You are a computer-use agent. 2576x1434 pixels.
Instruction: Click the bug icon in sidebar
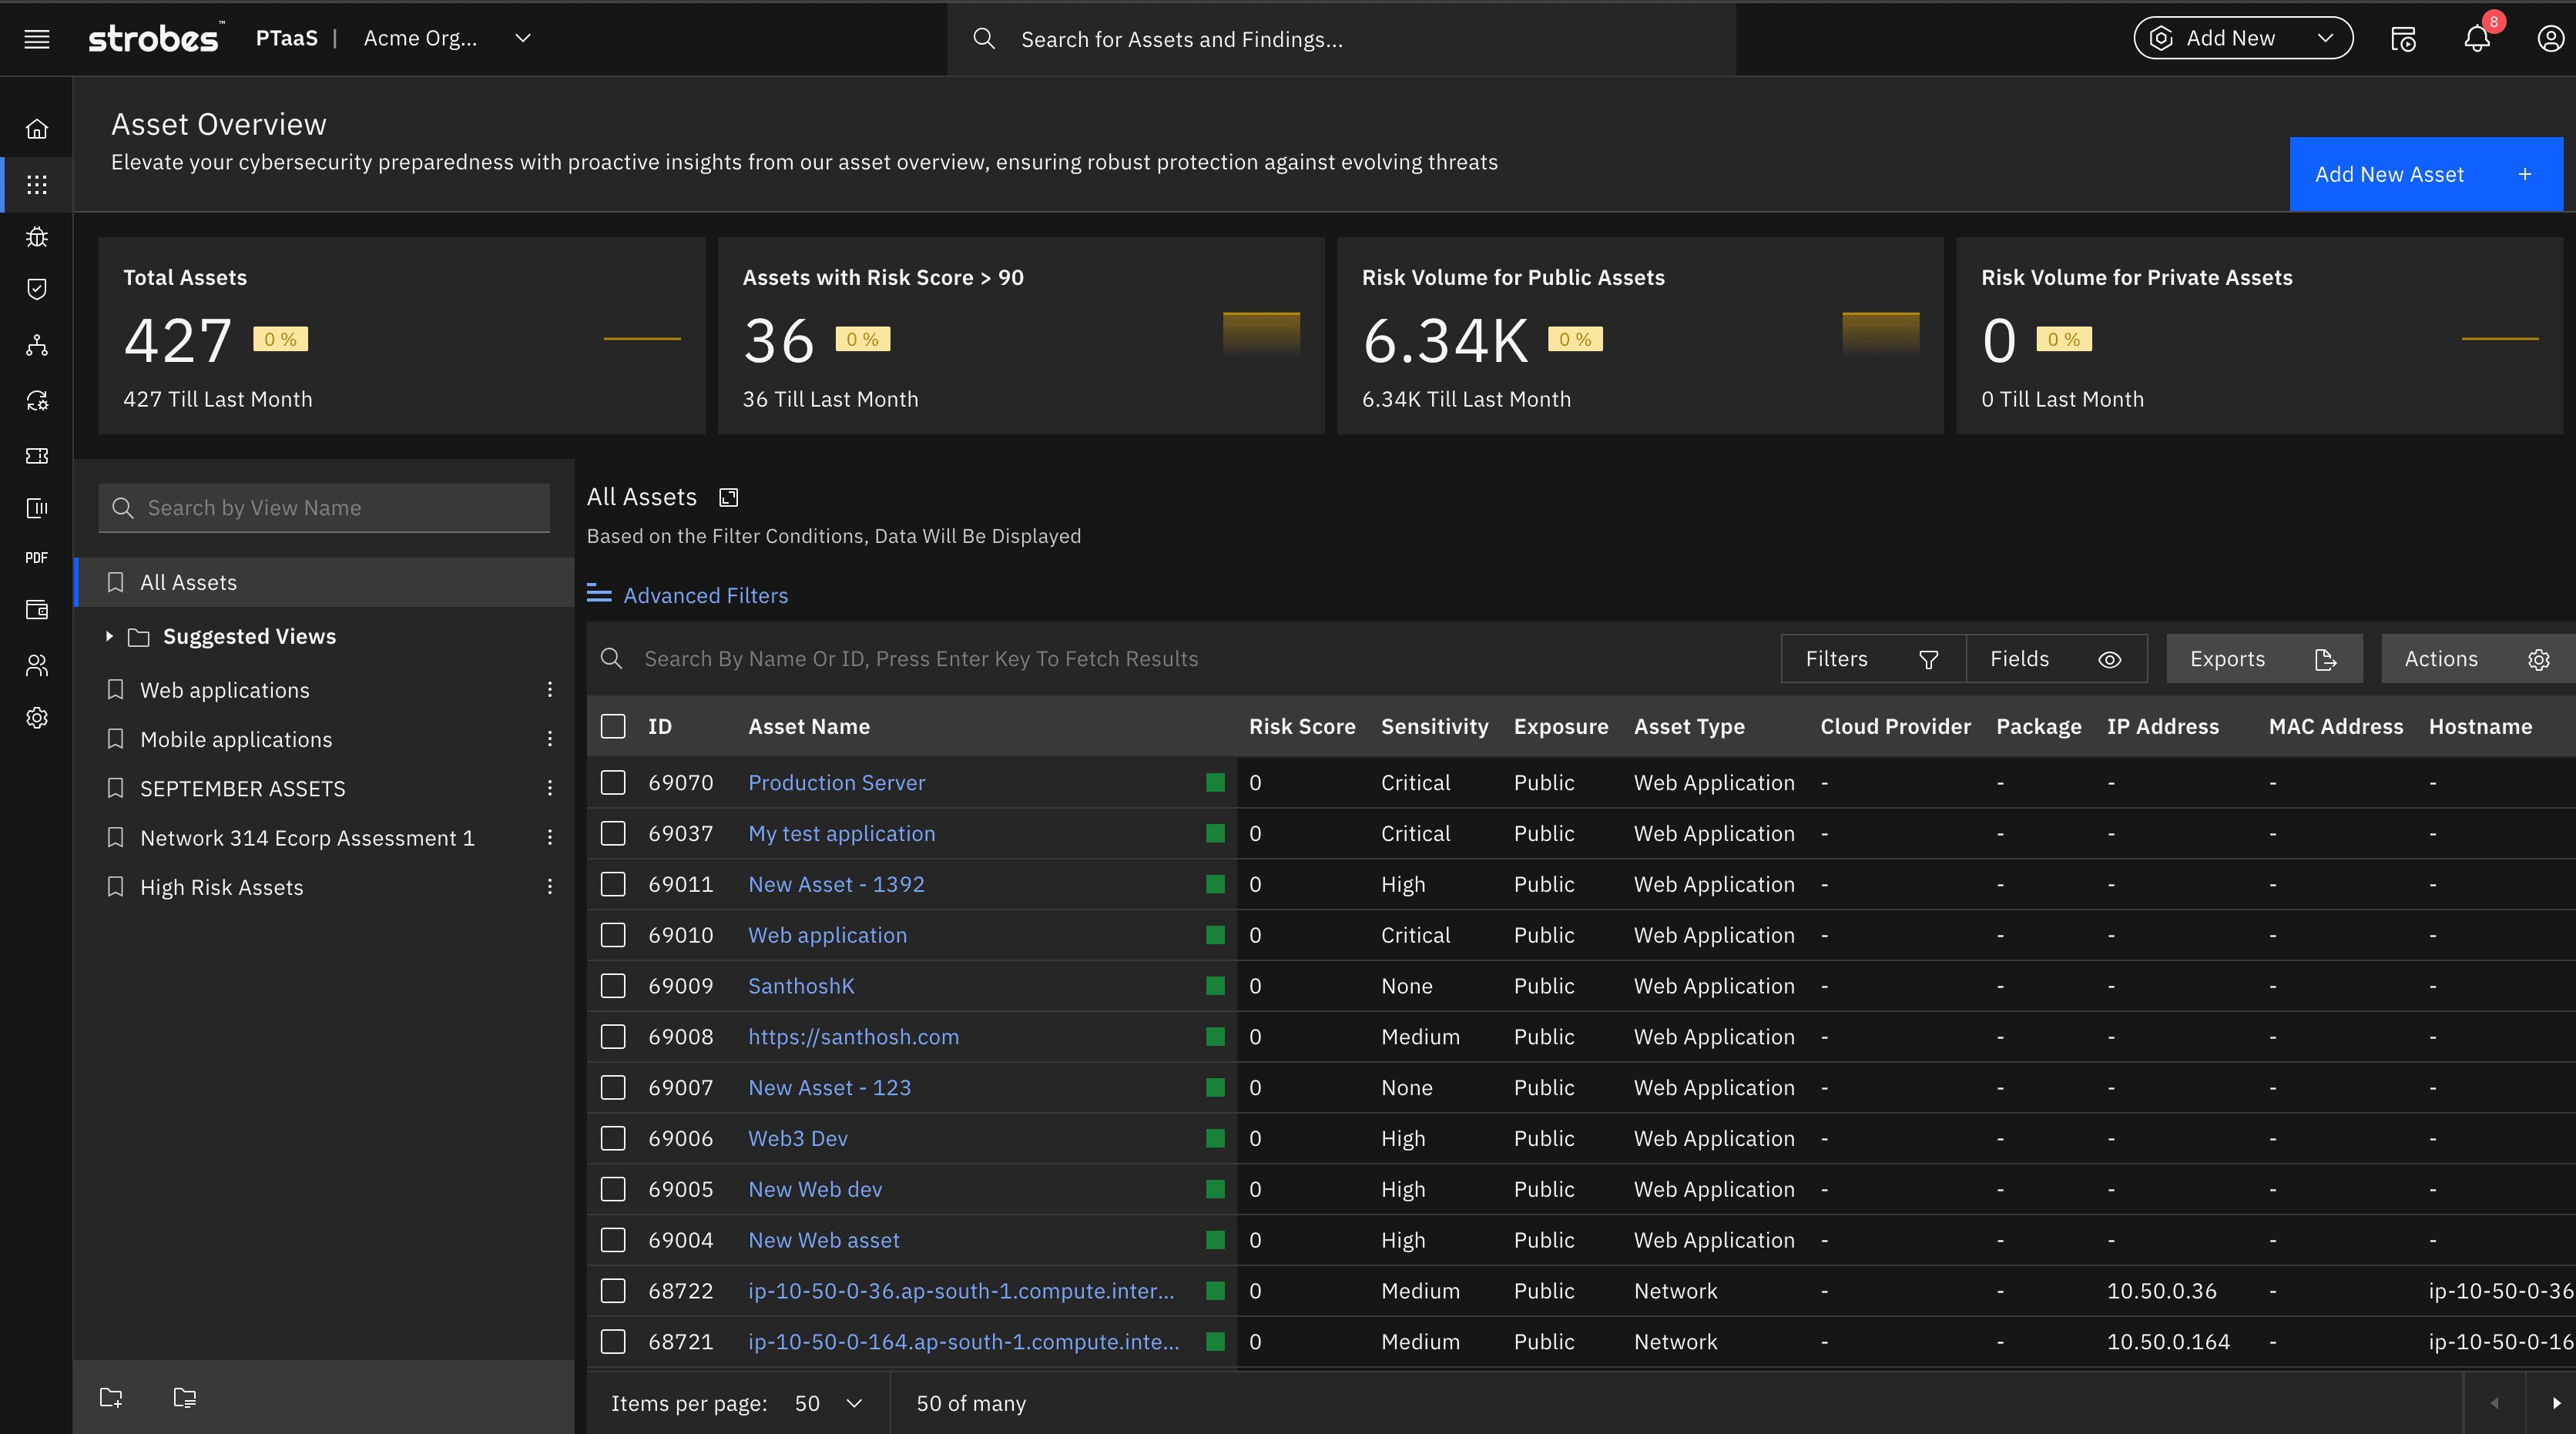(x=37, y=237)
